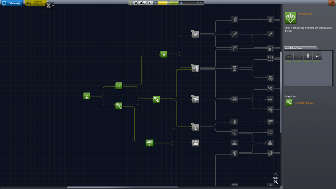Viewport: 336px width, 189px height.
Task: Select the top-view aircraft node
Action: point(270,99)
